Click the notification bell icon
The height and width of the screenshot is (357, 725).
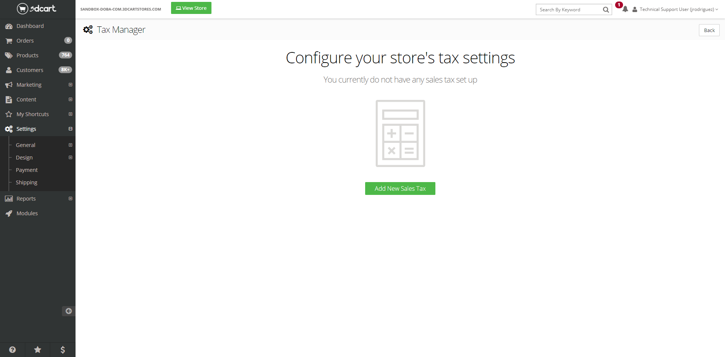(x=625, y=9)
